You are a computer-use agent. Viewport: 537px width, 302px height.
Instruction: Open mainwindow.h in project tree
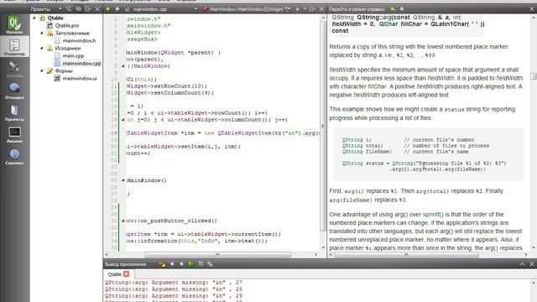[79, 41]
